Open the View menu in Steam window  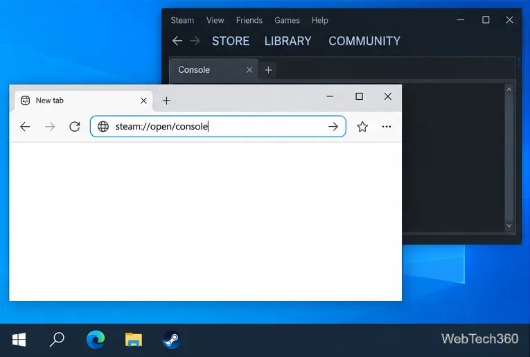tap(215, 20)
